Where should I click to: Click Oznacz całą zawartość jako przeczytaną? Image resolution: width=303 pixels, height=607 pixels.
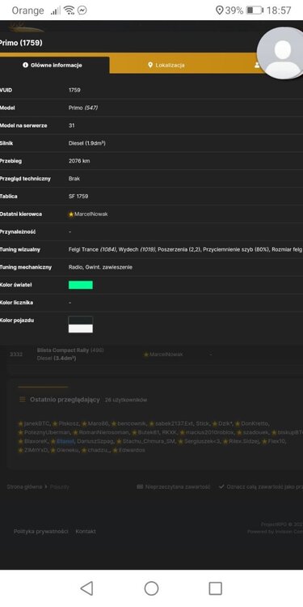pos(264,486)
